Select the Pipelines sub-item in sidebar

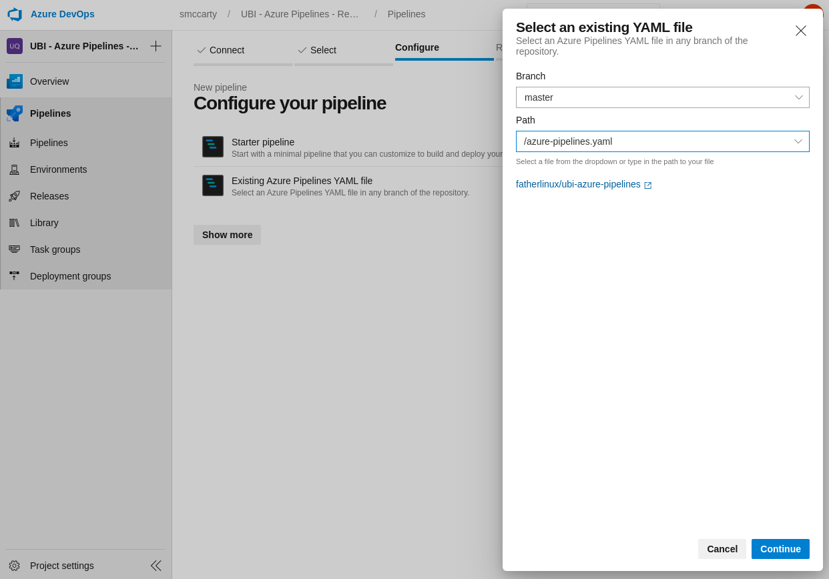pyautogui.click(x=49, y=143)
